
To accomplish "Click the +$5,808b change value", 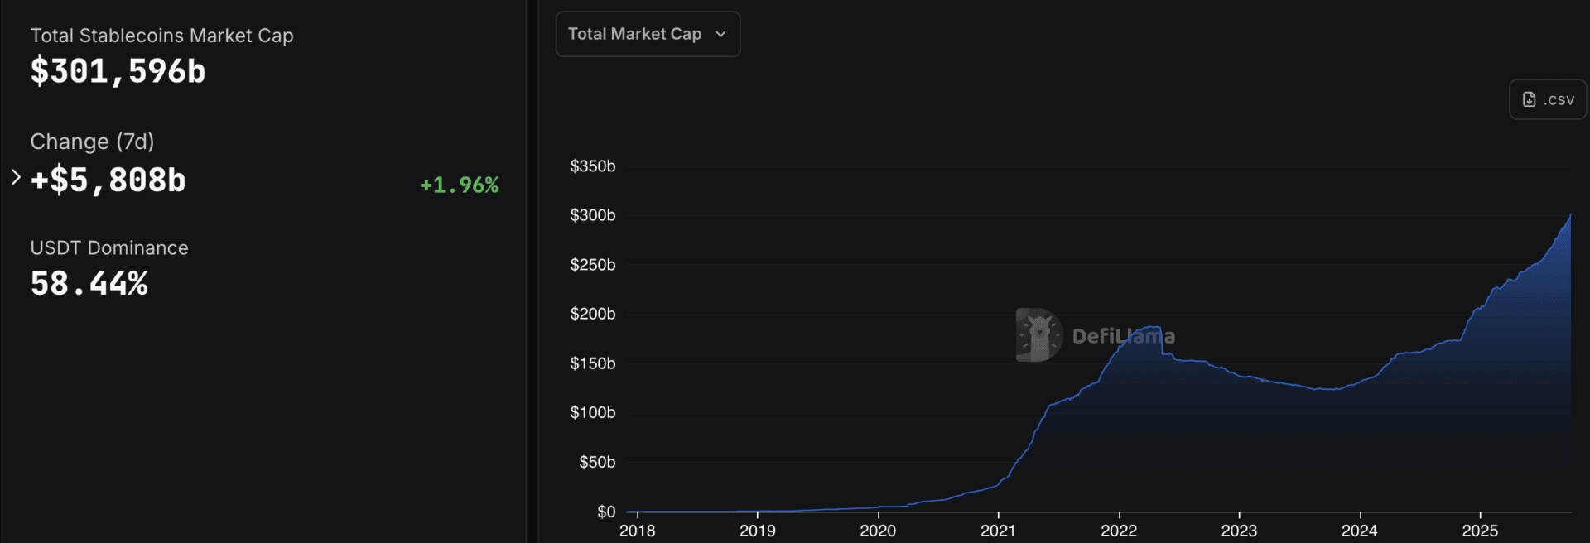I will click(x=108, y=180).
